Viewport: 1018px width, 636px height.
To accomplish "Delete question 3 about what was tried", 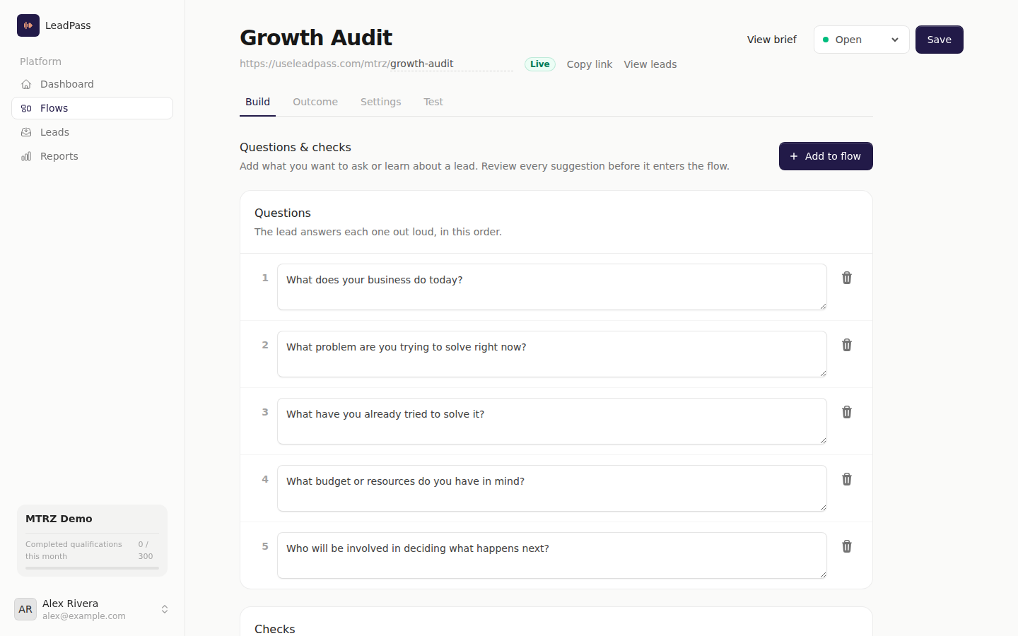I will coord(847,412).
